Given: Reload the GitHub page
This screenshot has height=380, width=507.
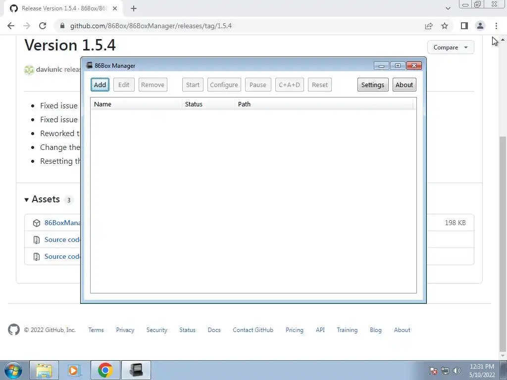Looking at the screenshot, I should (x=43, y=26).
